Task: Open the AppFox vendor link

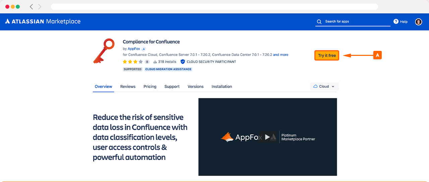Action: click(134, 49)
